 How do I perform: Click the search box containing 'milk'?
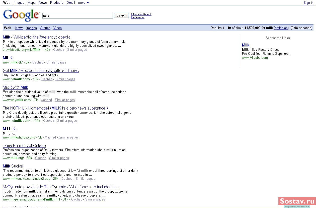[77, 16]
